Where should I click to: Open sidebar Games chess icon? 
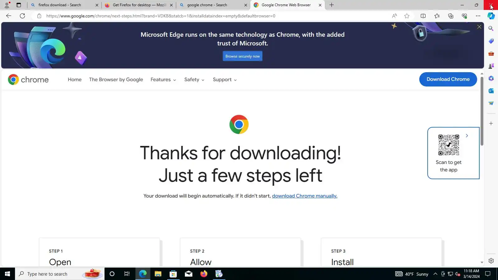tap(491, 66)
